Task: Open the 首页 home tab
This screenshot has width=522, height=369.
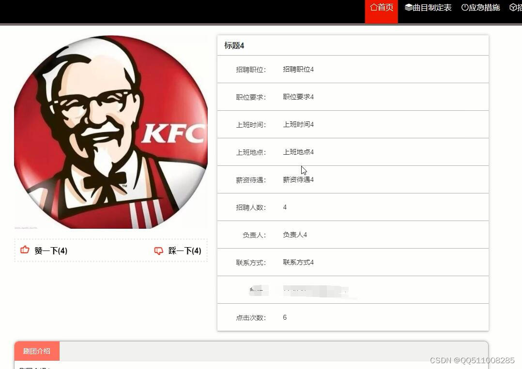Action: (382, 11)
